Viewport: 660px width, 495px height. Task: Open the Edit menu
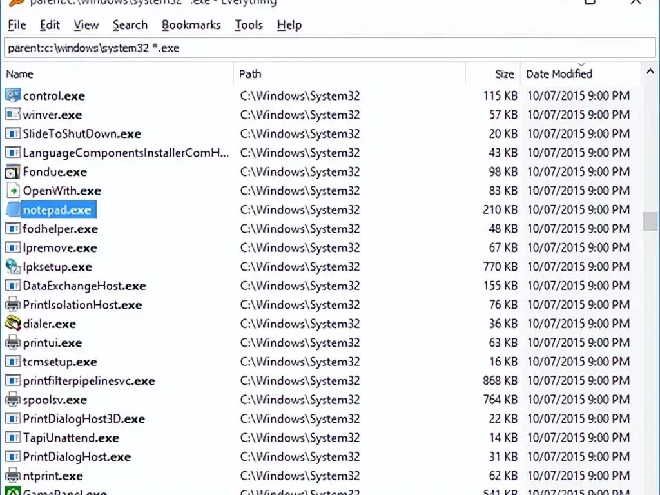click(50, 25)
